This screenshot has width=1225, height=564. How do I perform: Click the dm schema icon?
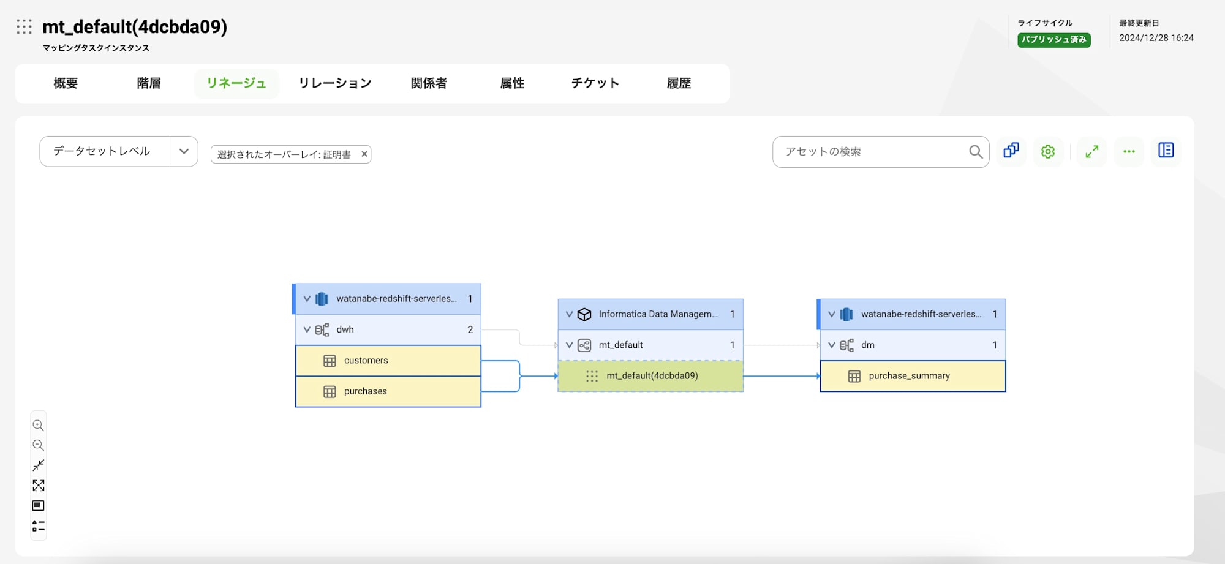(847, 345)
